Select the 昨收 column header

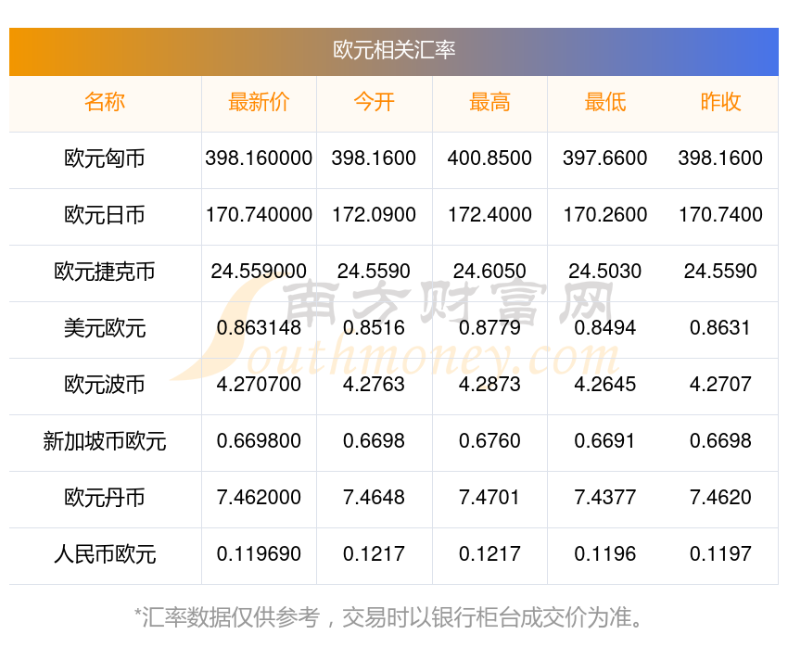pos(720,102)
